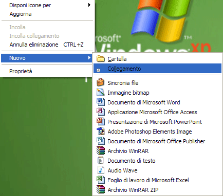The width and height of the screenshot is (223, 196).
Task: Click the Microsoft Publisher document icon
Action: click(x=101, y=141)
